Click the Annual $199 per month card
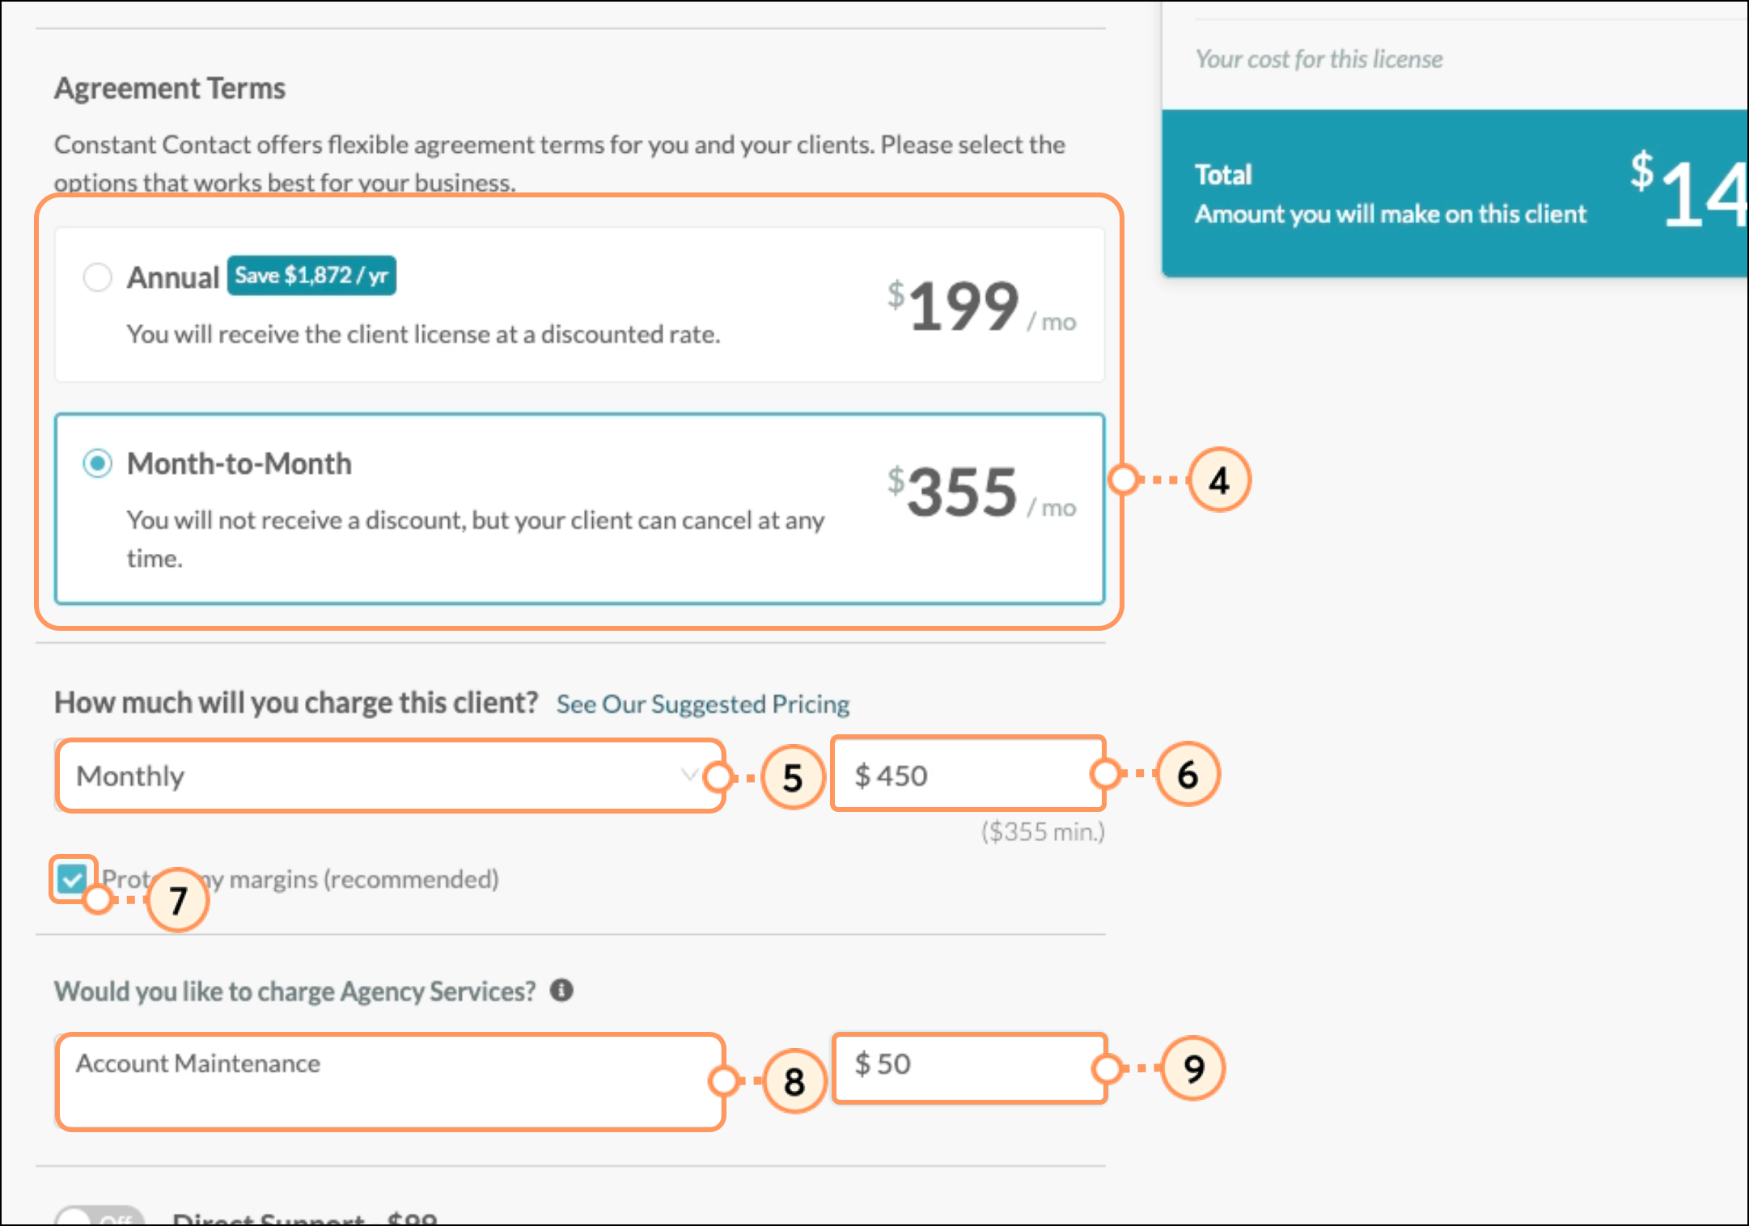This screenshot has width=1749, height=1226. pos(579,305)
